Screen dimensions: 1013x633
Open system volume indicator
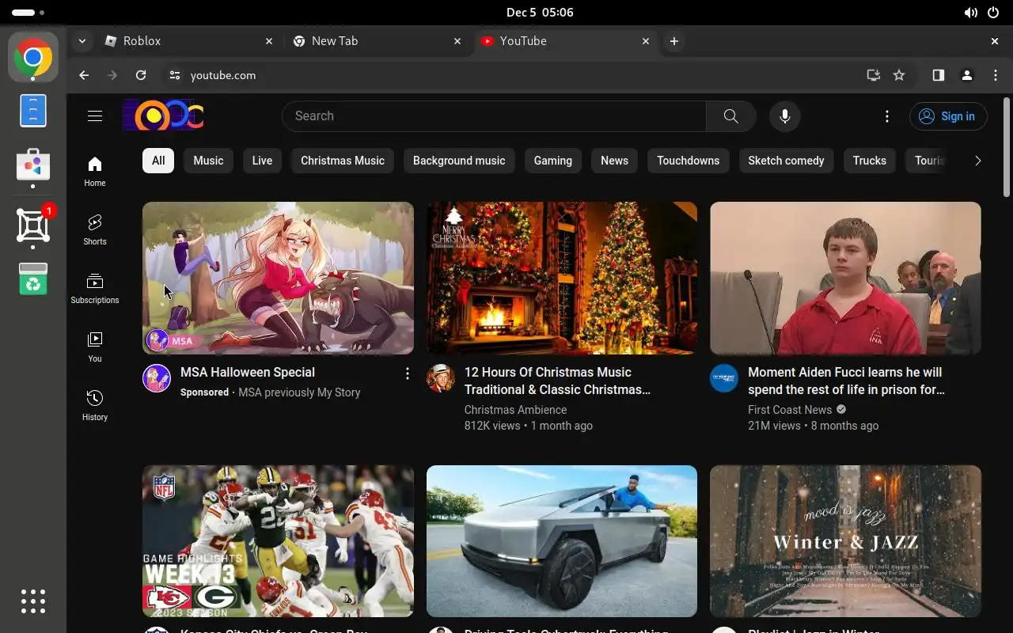[x=970, y=13]
